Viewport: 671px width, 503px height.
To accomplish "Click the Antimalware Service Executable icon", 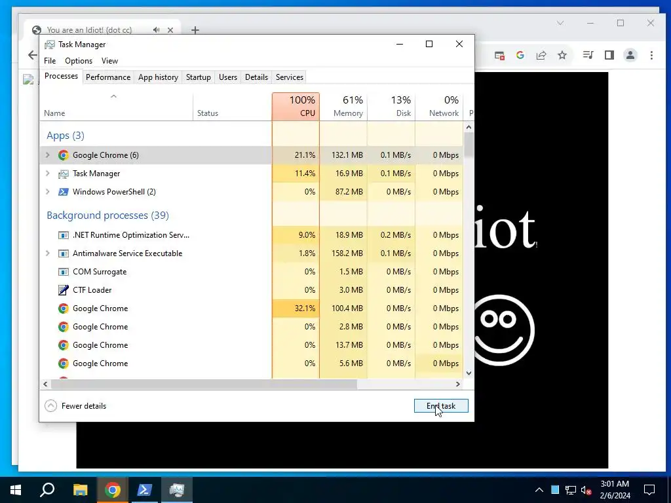I will point(64,253).
